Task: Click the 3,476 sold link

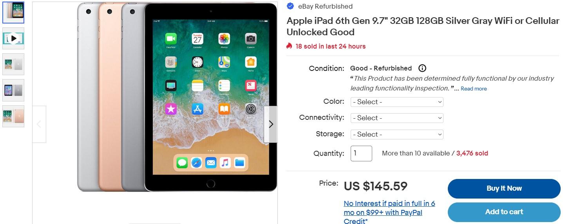Action: coord(472,154)
